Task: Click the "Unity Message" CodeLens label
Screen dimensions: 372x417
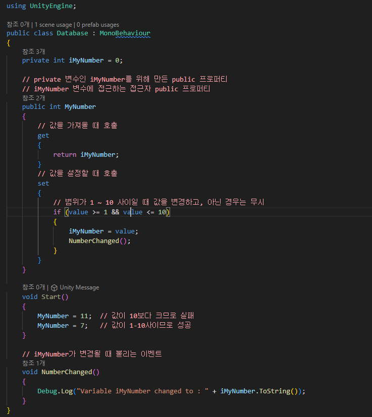Action: (x=79, y=287)
